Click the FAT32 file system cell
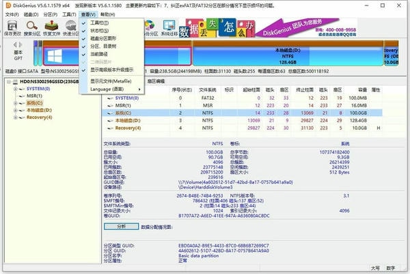 (x=208, y=98)
